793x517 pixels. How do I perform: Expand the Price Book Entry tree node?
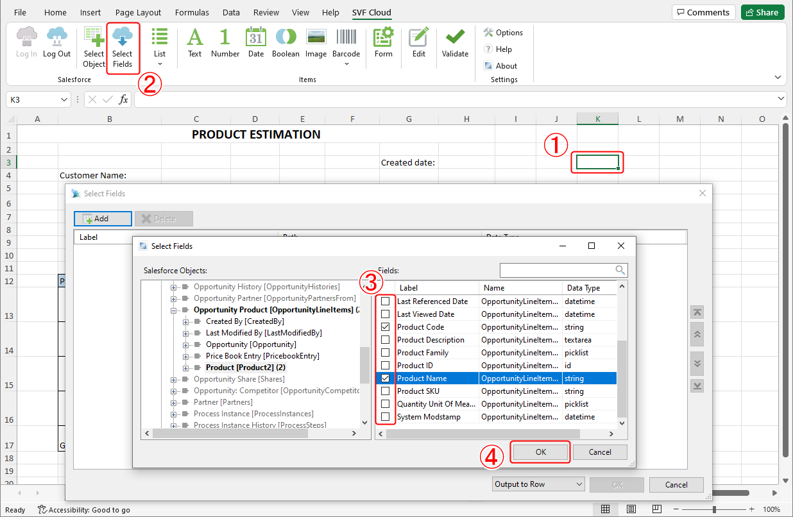tap(186, 356)
